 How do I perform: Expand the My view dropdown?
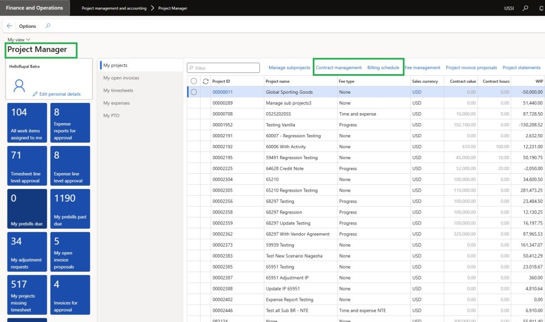click(x=19, y=40)
